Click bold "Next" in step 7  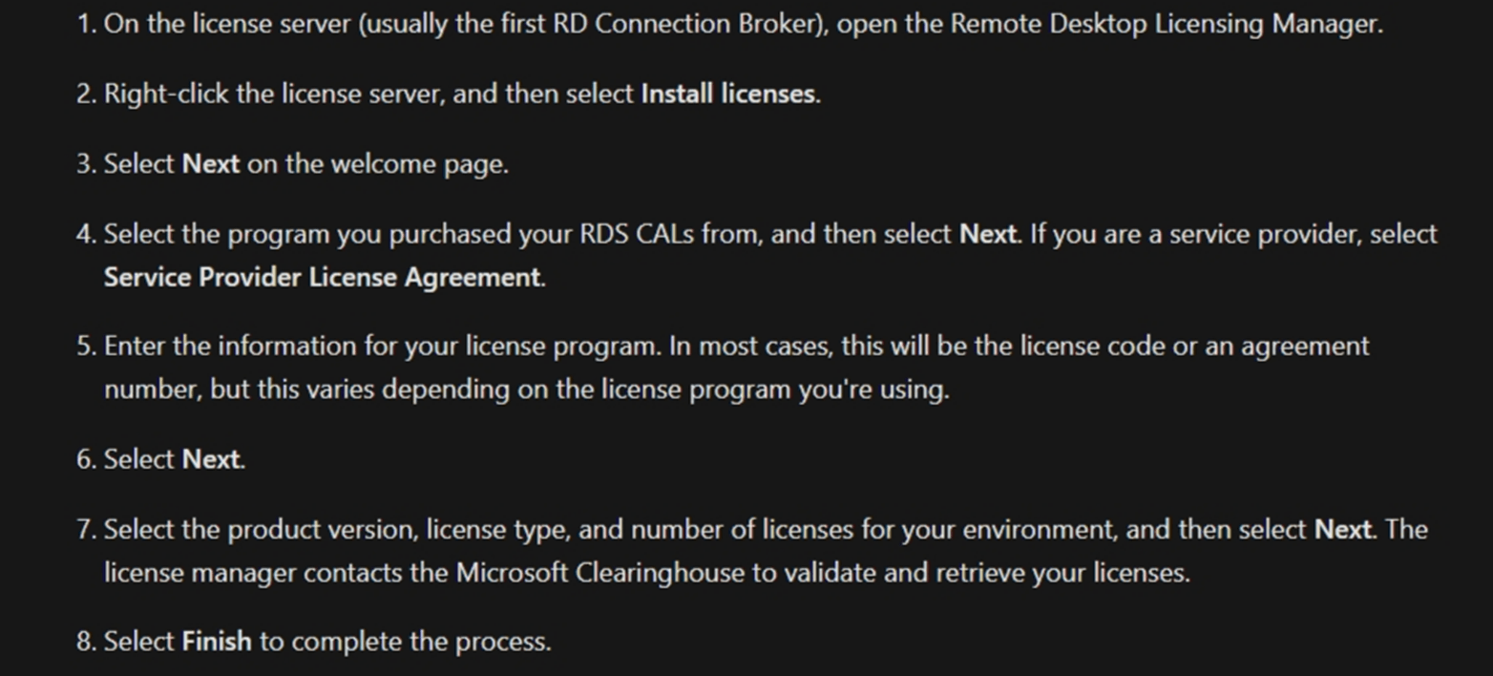(1343, 529)
